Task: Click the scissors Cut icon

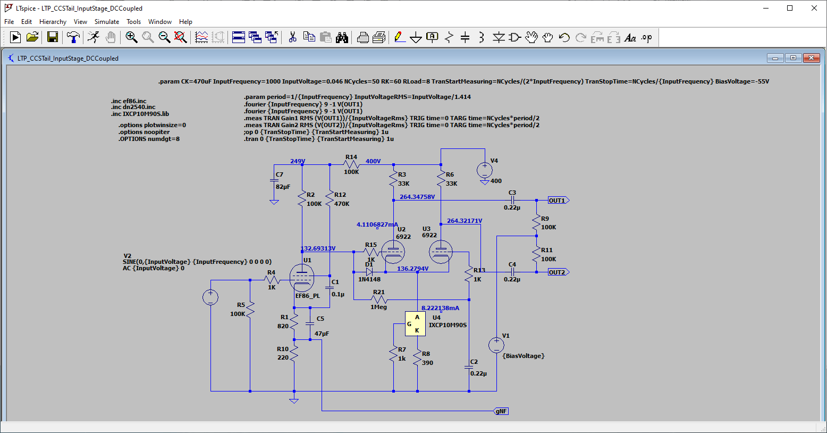Action: [x=292, y=37]
